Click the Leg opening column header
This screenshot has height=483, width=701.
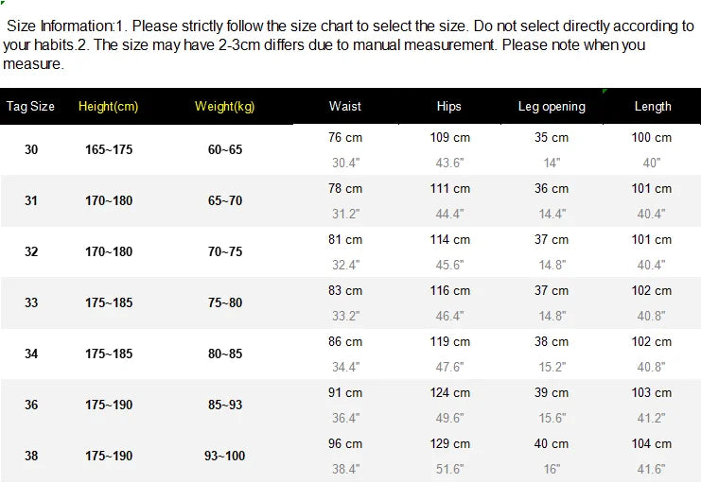click(552, 107)
